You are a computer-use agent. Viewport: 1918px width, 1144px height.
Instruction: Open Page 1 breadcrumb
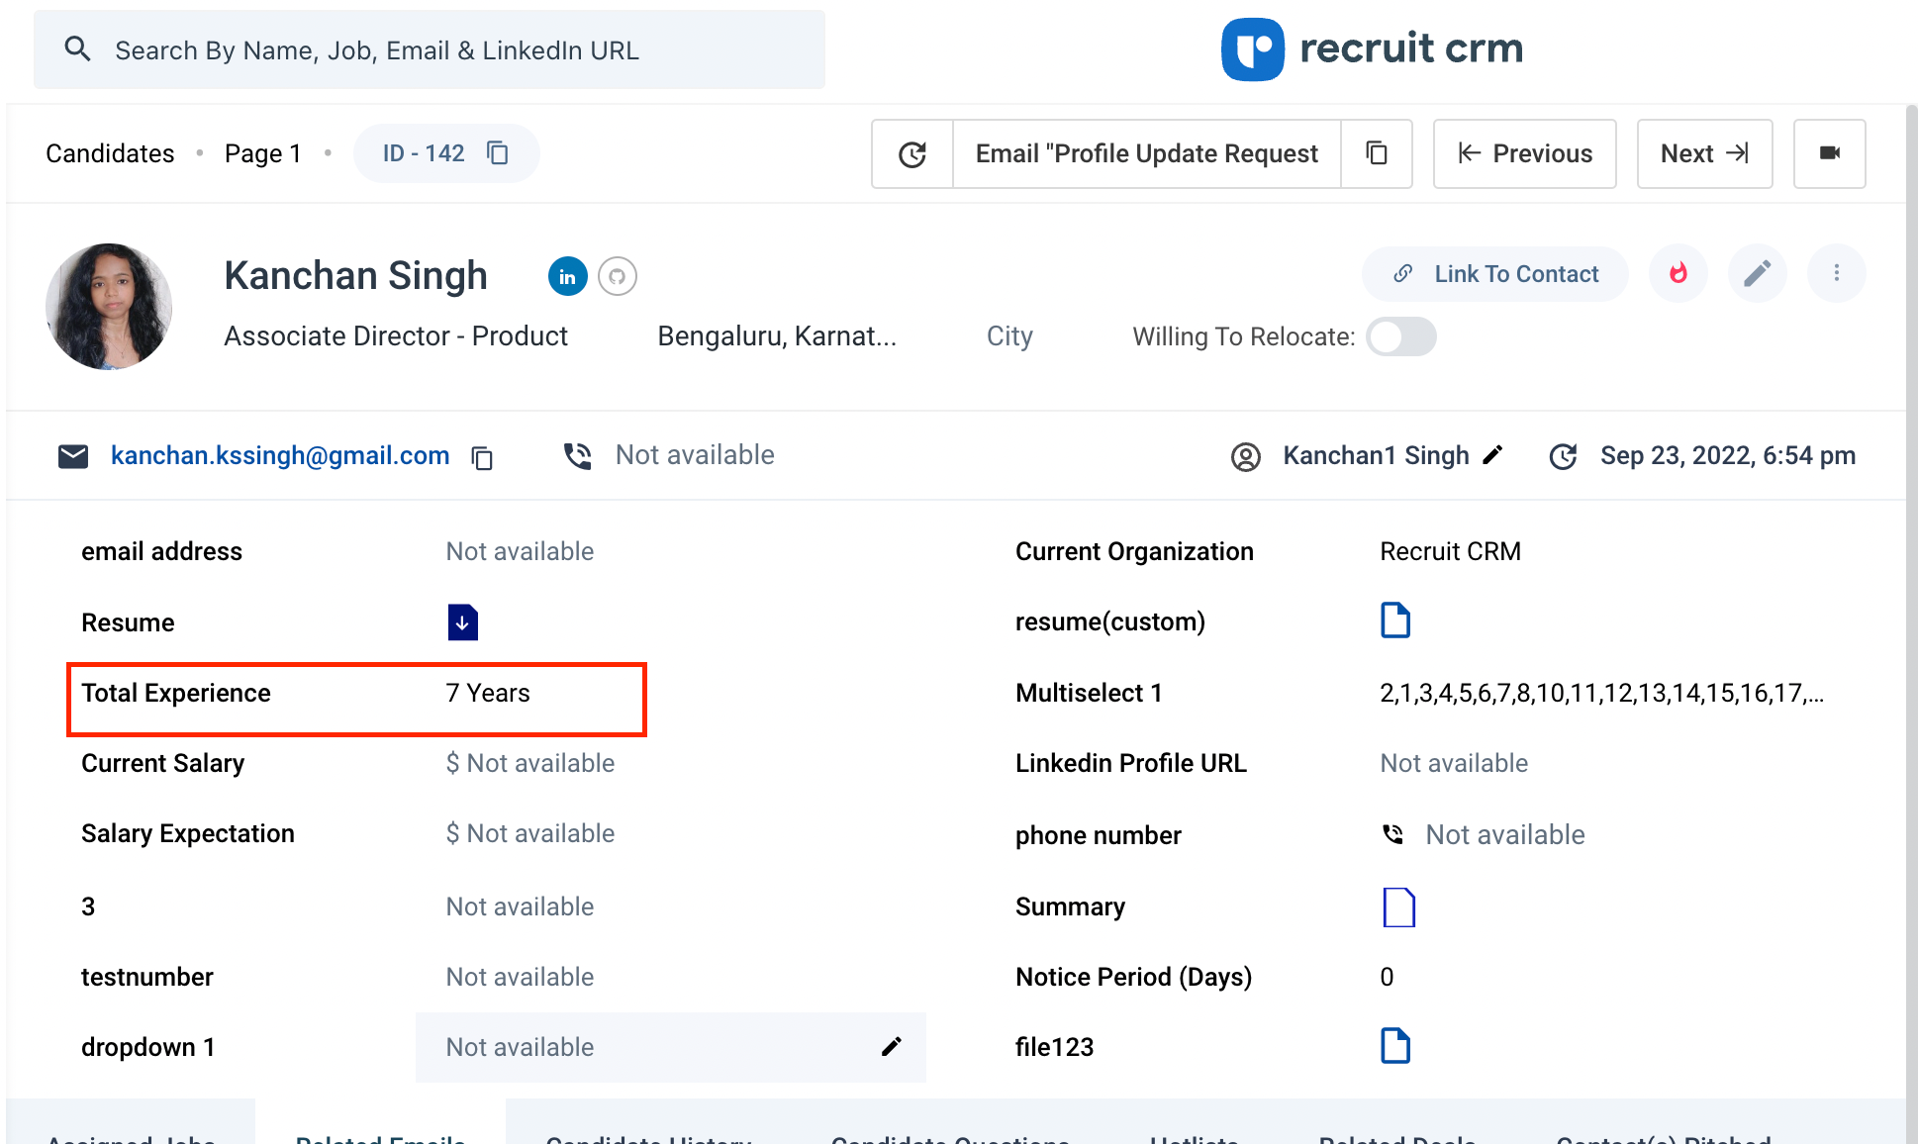click(262, 153)
